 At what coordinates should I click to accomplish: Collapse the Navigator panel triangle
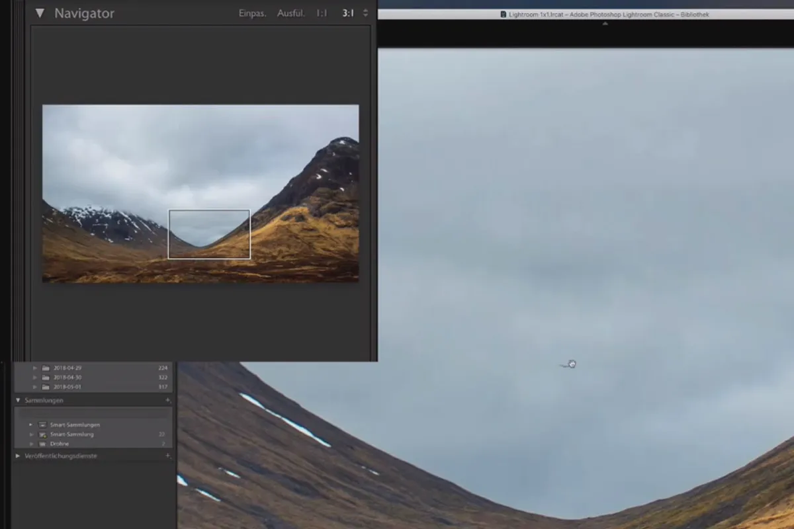40,13
